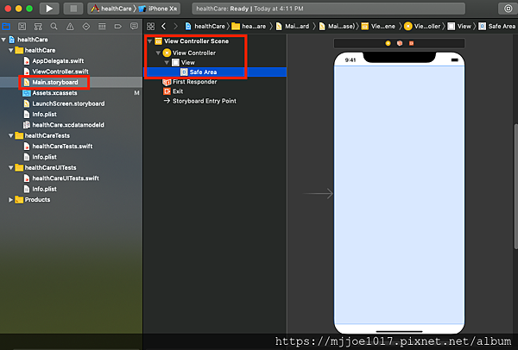Click the activity status bar field
Viewport: 518px width, 350px height.
click(328, 9)
